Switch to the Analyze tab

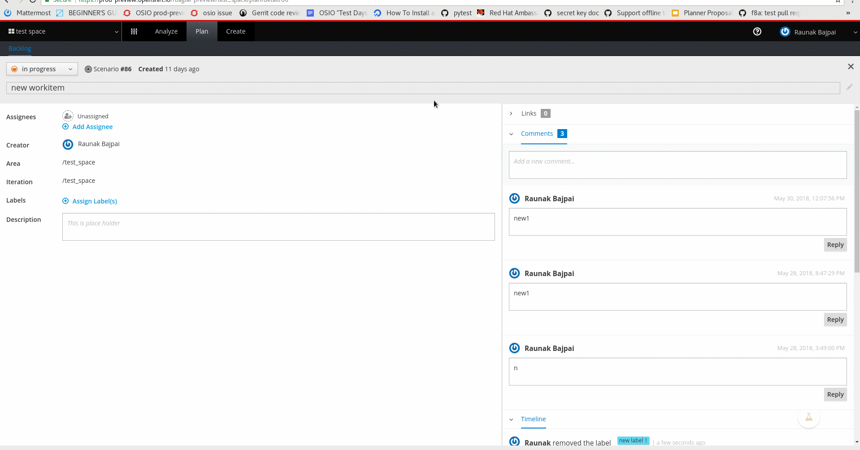166,31
